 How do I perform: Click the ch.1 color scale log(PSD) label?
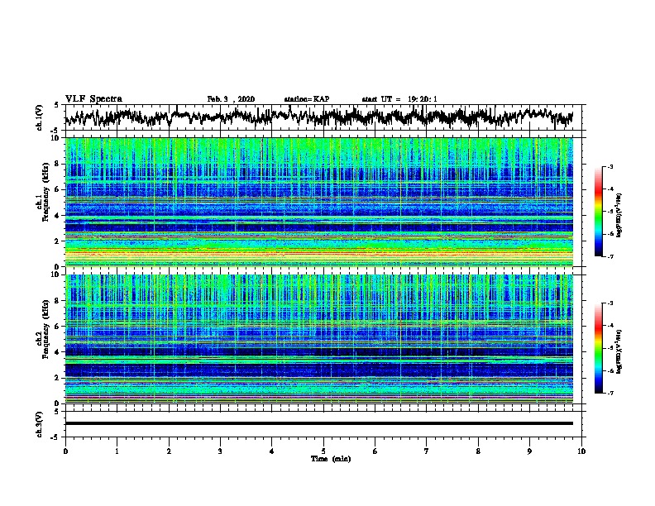pos(619,215)
